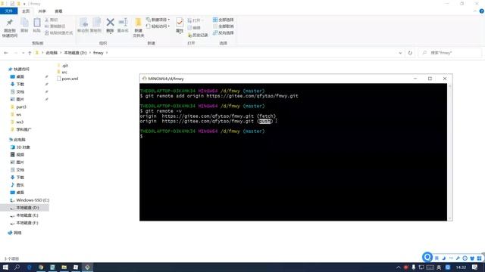Collapse the ribbon with the small chevron

[x=475, y=11]
